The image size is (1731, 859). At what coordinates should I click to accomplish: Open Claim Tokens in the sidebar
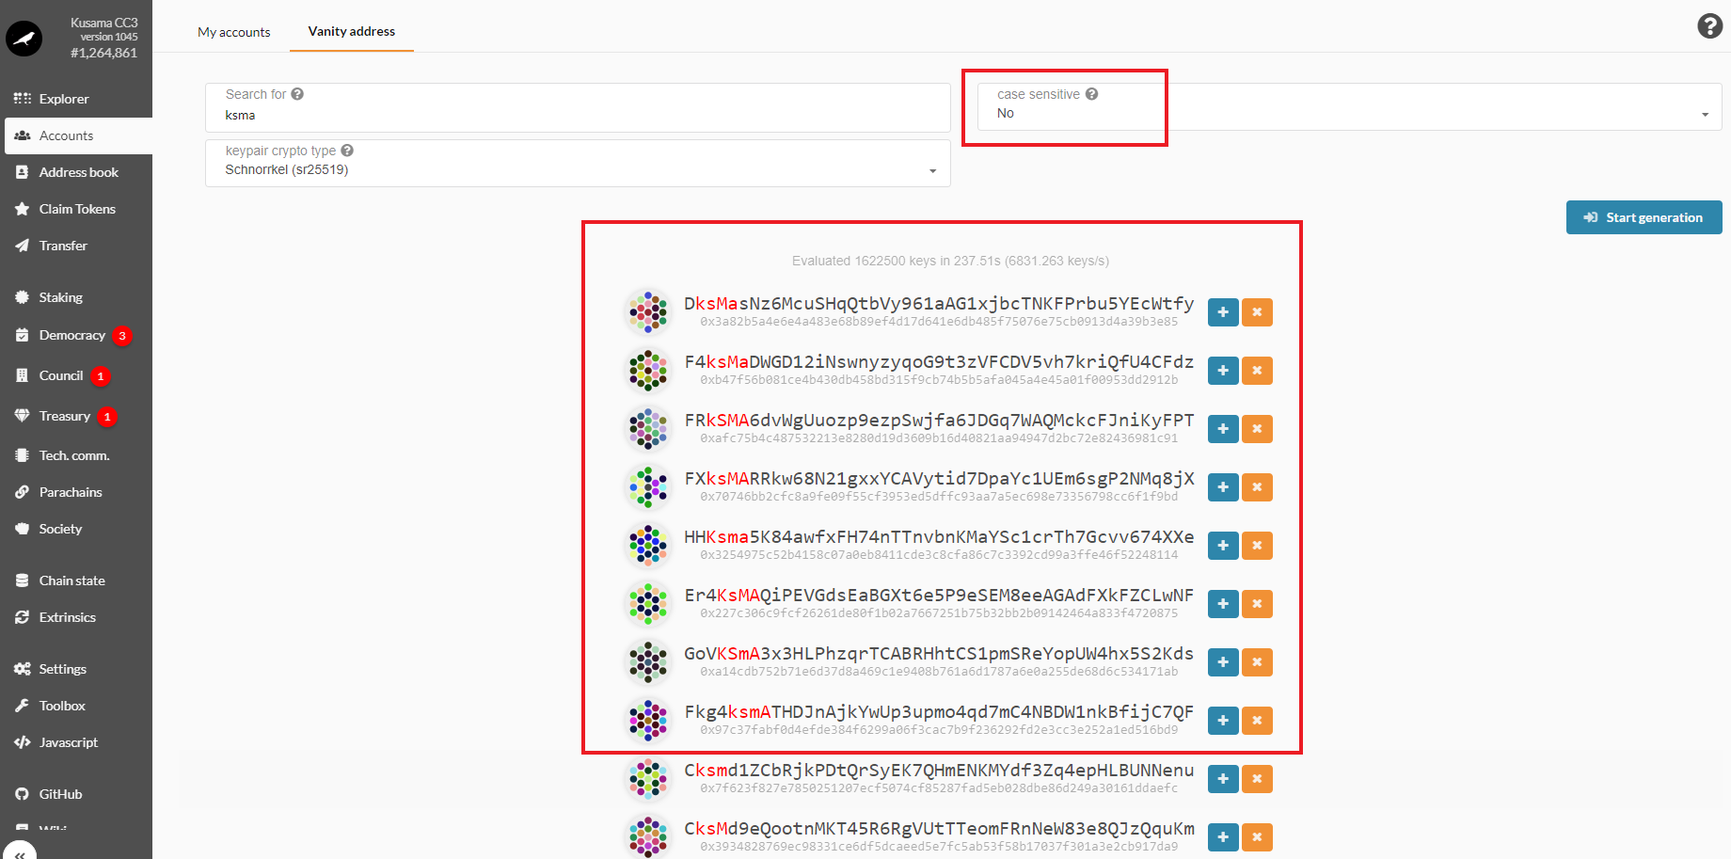[76, 209]
